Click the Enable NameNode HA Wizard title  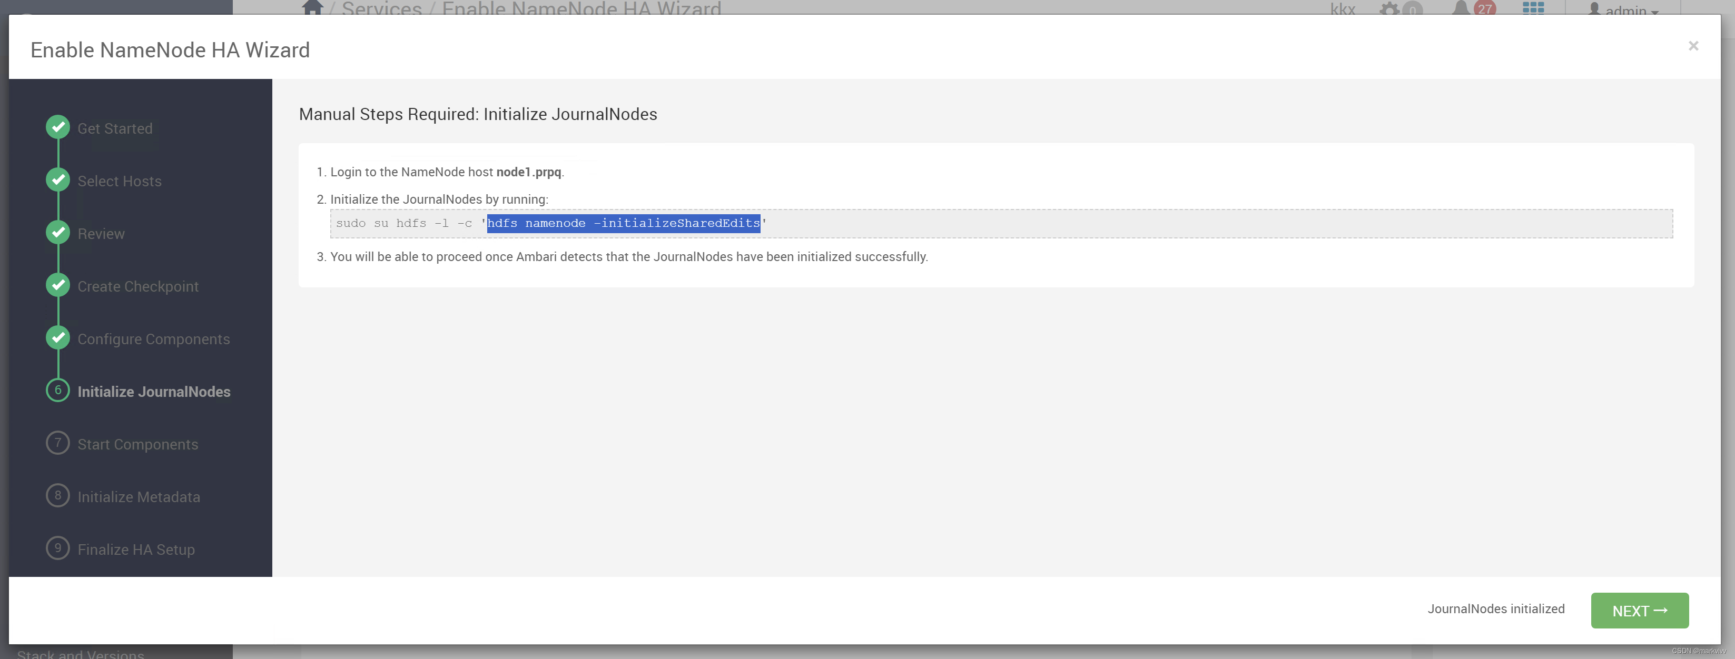click(x=170, y=51)
